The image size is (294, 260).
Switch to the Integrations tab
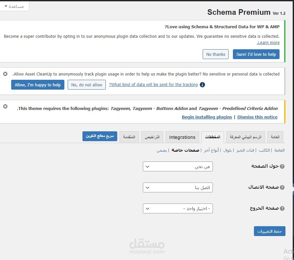pyautogui.click(x=182, y=137)
